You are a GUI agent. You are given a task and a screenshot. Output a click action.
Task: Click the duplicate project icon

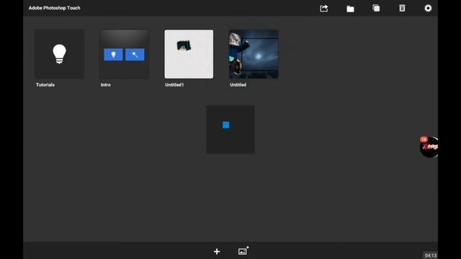pyautogui.click(x=376, y=8)
